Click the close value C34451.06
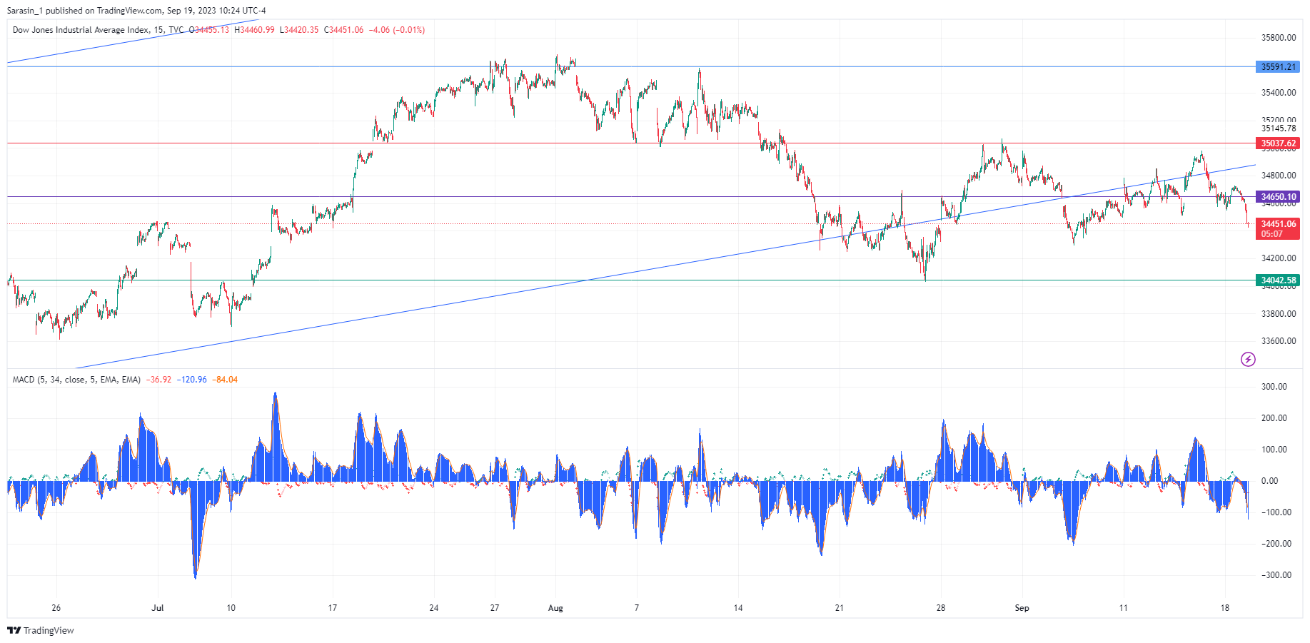1310x643 pixels. (343, 30)
